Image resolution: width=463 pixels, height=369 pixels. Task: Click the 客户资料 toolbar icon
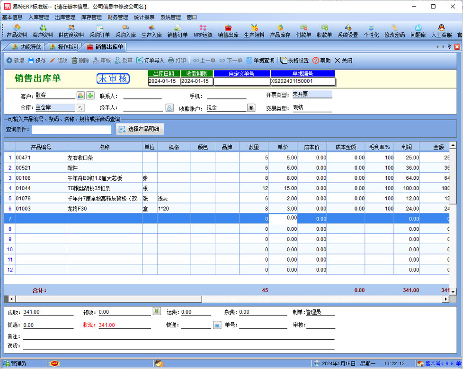[x=43, y=31]
